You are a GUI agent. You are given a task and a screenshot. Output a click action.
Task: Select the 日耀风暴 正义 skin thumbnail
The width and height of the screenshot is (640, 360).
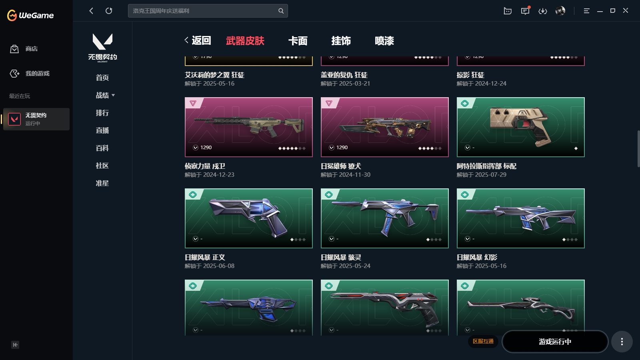coord(249,218)
